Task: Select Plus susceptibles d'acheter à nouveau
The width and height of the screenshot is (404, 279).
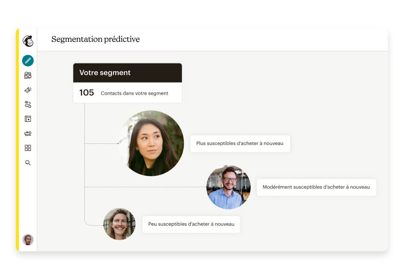Action: pyautogui.click(x=240, y=144)
